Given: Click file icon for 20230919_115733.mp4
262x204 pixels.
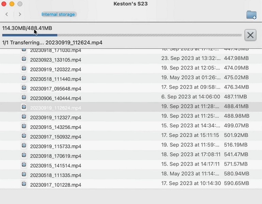Looking at the screenshot, I should click(24, 146).
